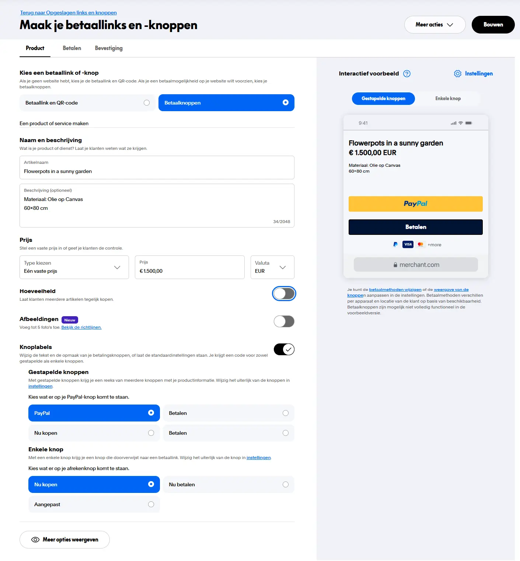
Task: Switch to the Betalen tab
Action: coord(72,48)
